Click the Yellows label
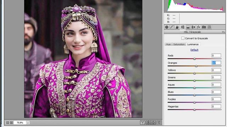The width and height of the screenshot is (227, 127). pos(172,70)
